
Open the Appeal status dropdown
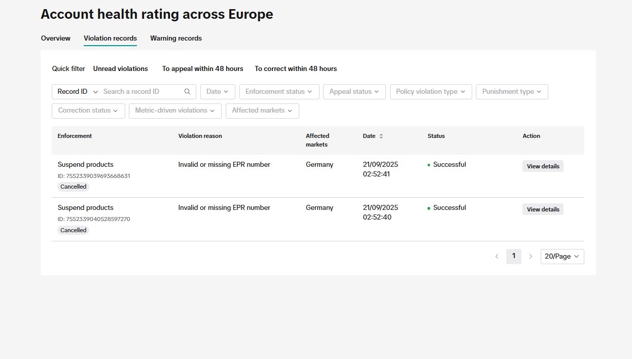[x=354, y=91]
